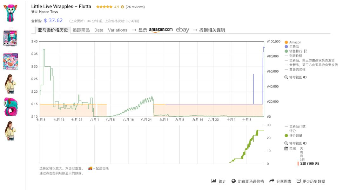View the curled-up pink wrapple thumbnail
343x190 pixels.
pos(10,107)
